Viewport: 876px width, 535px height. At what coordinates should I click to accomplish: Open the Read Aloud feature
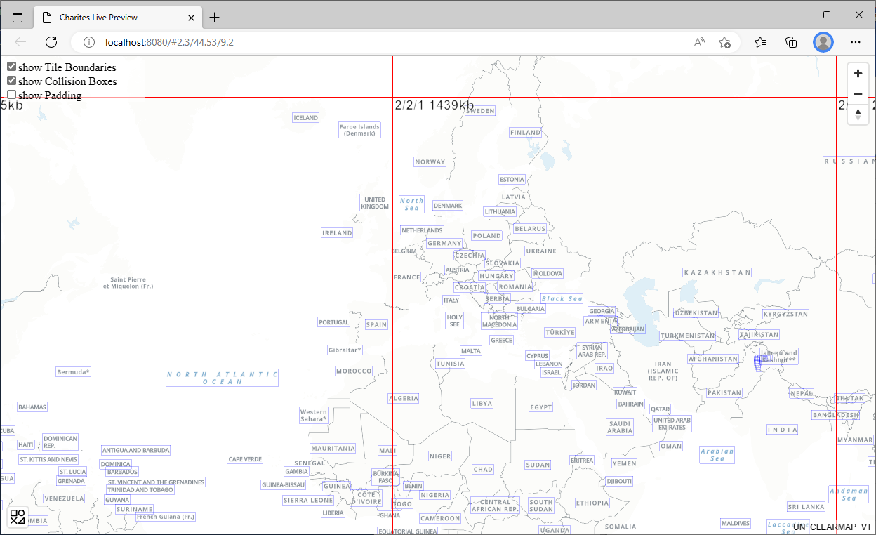tap(699, 42)
